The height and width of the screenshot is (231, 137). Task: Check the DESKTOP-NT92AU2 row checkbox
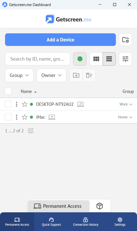8,104
